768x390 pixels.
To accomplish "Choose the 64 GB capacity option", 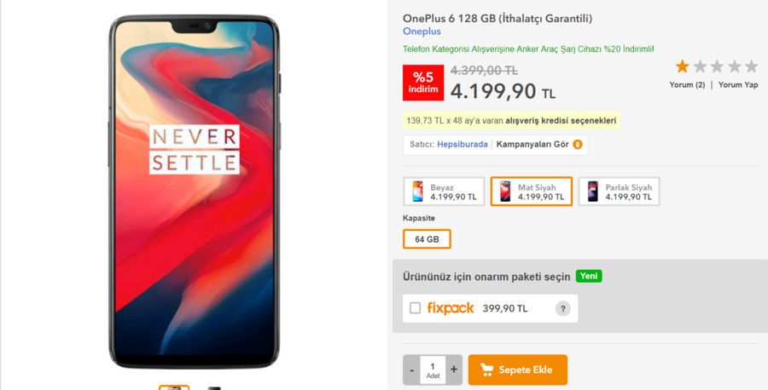I will [427, 239].
